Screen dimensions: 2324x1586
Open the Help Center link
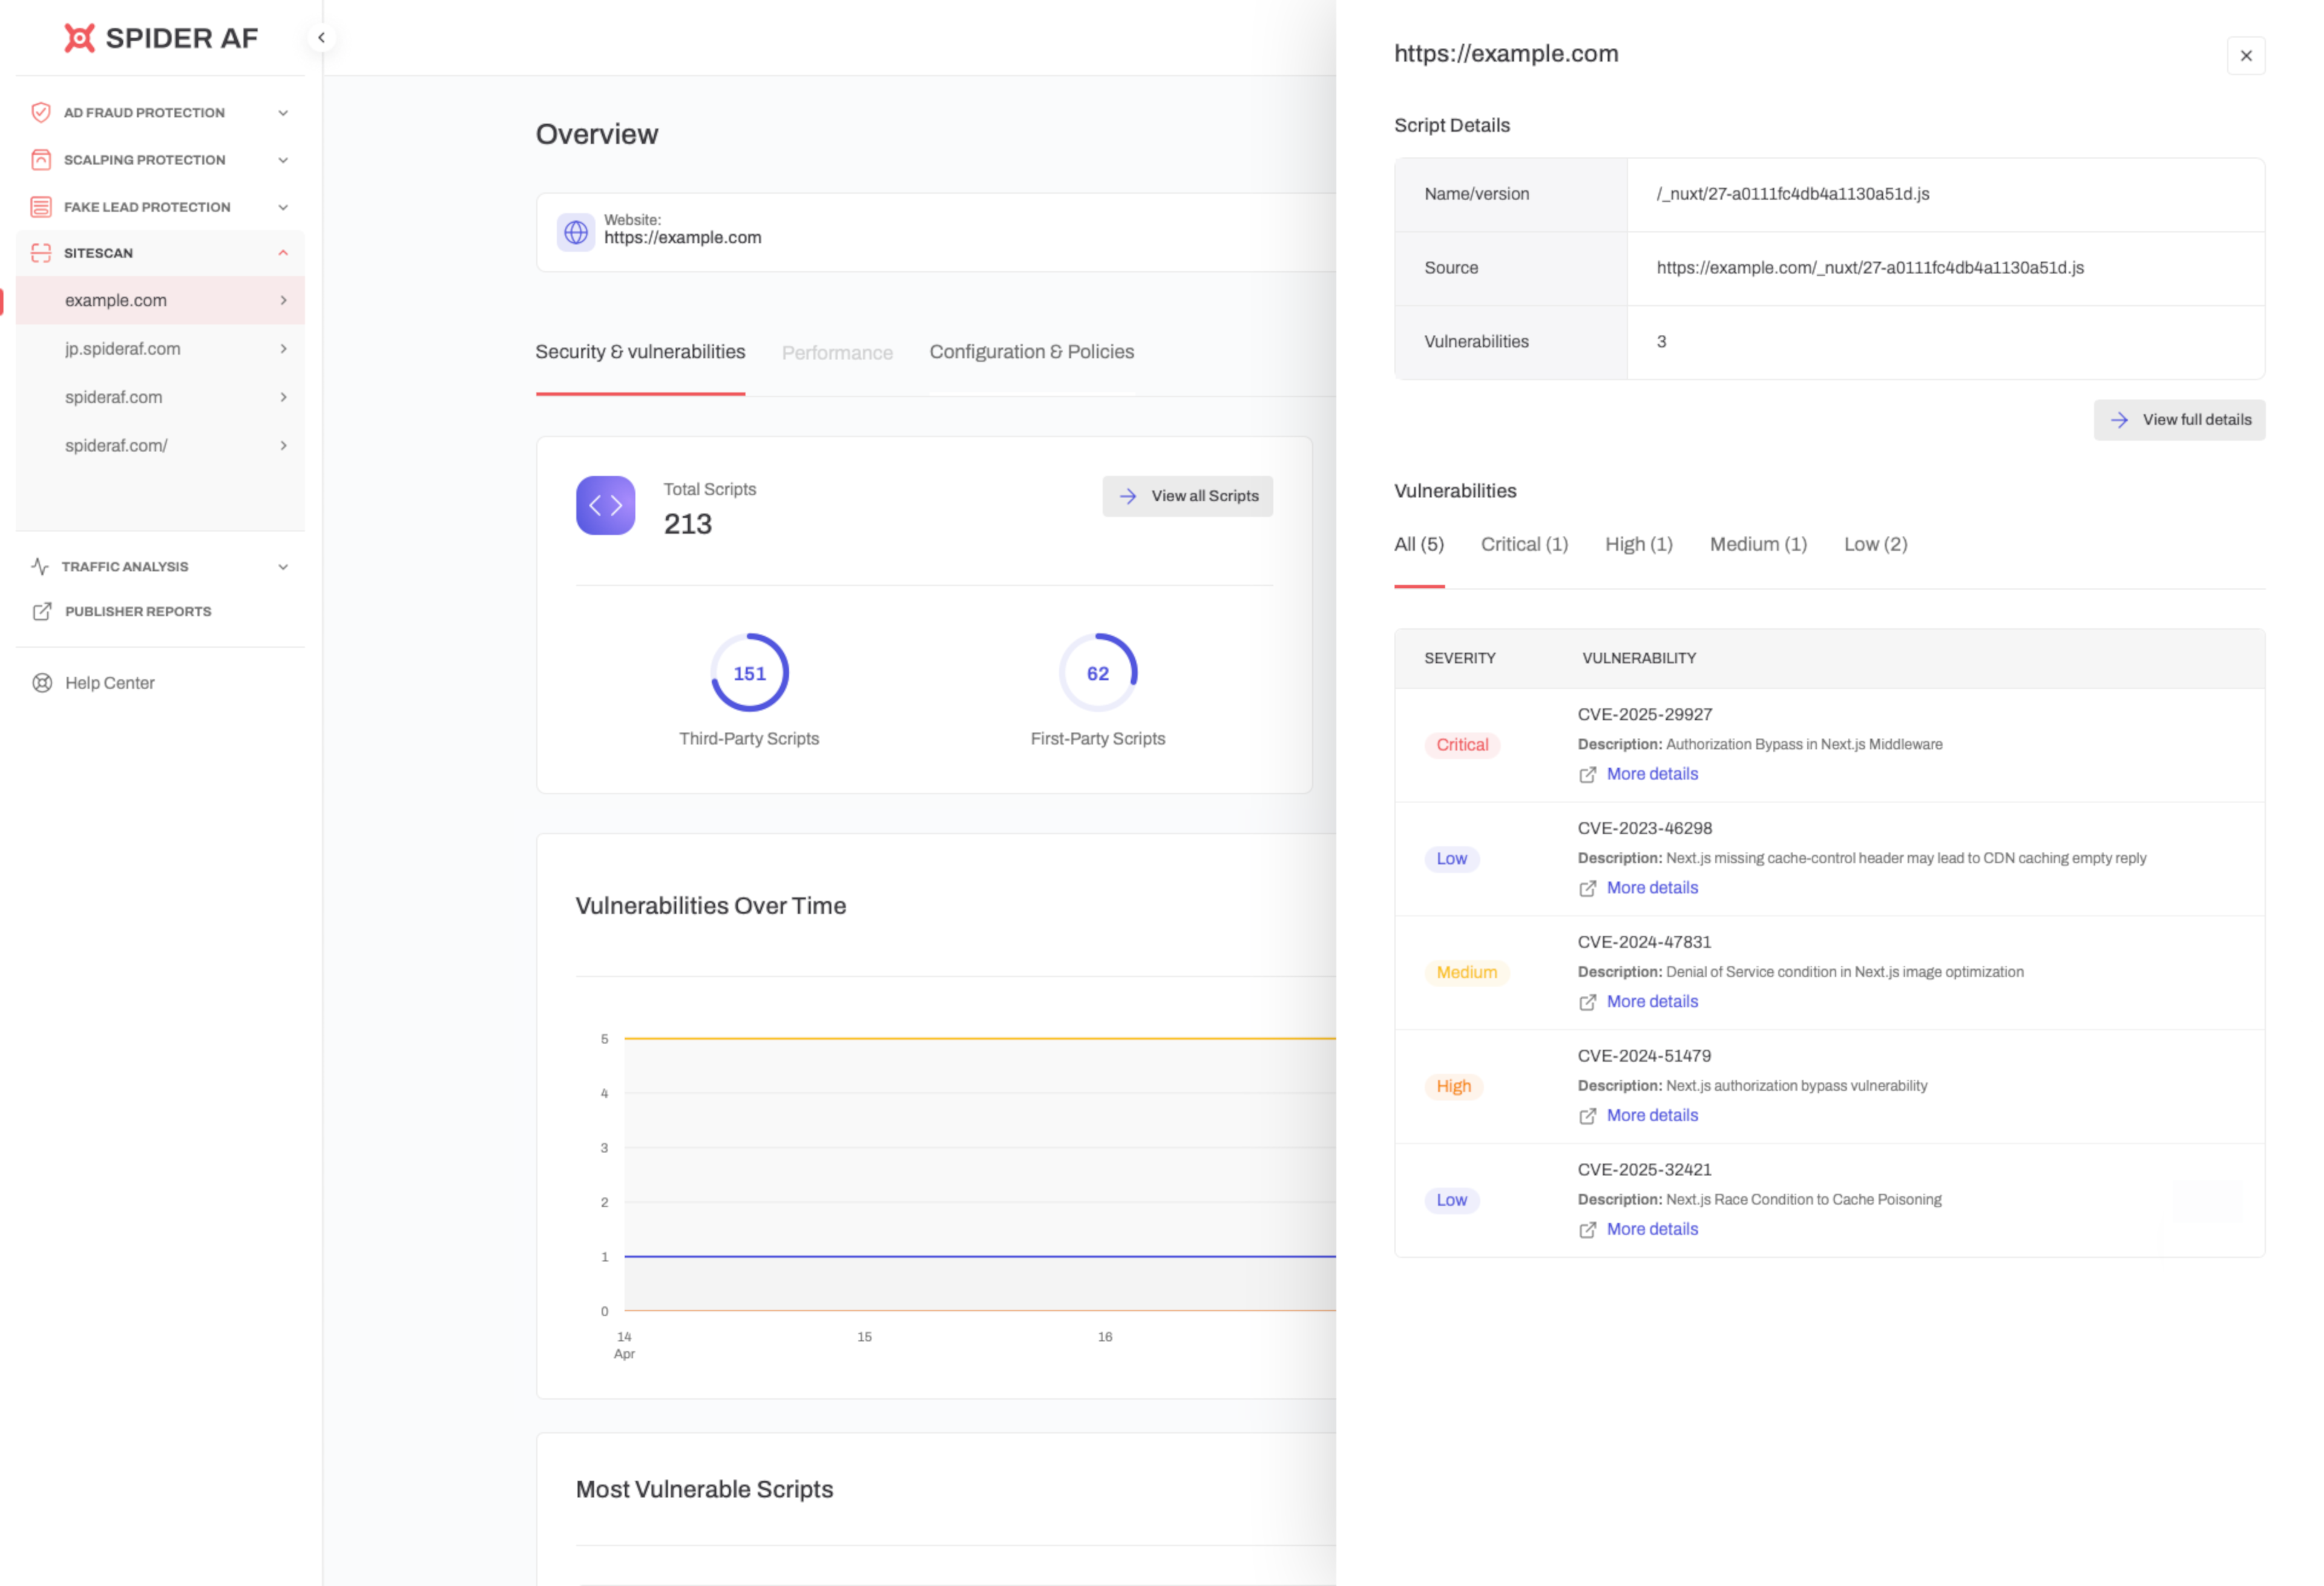coord(110,683)
